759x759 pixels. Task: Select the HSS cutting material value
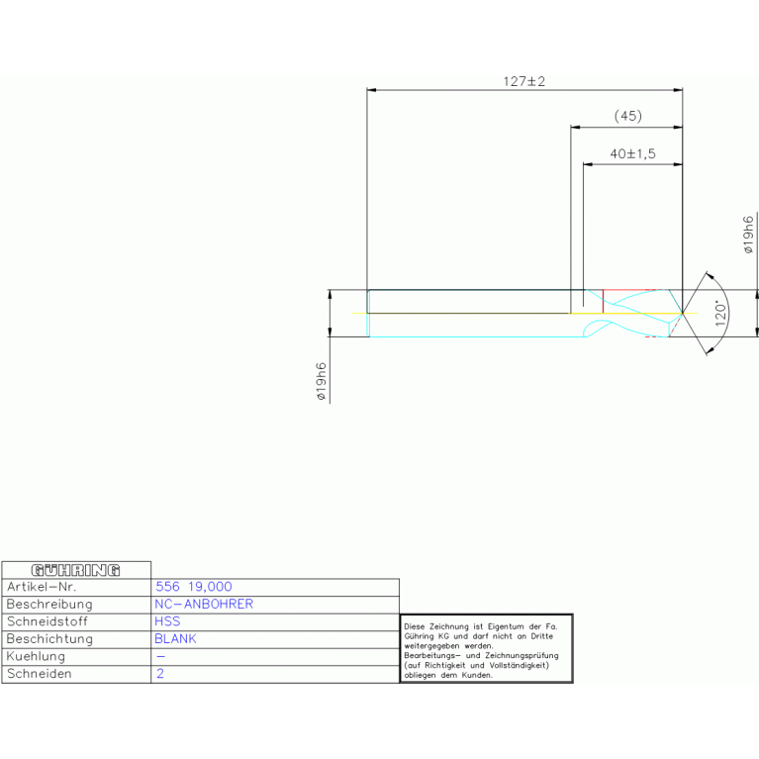tap(167, 621)
